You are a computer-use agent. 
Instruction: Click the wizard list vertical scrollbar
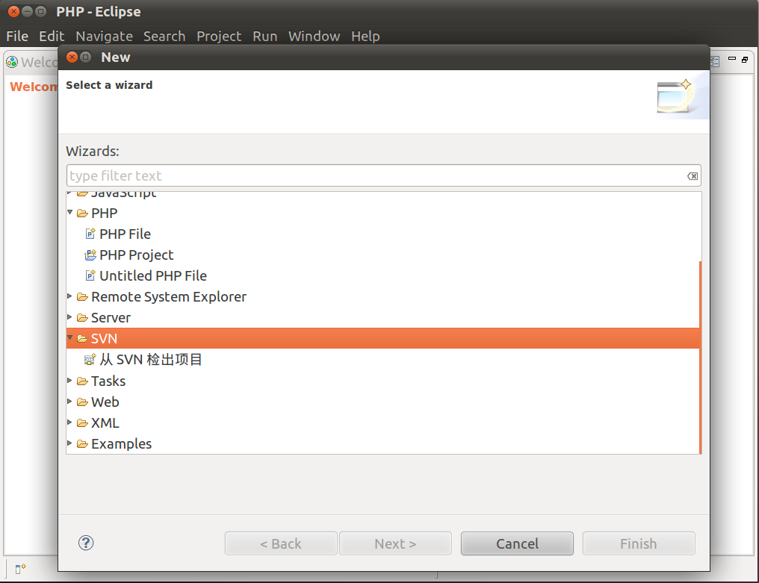(x=700, y=357)
